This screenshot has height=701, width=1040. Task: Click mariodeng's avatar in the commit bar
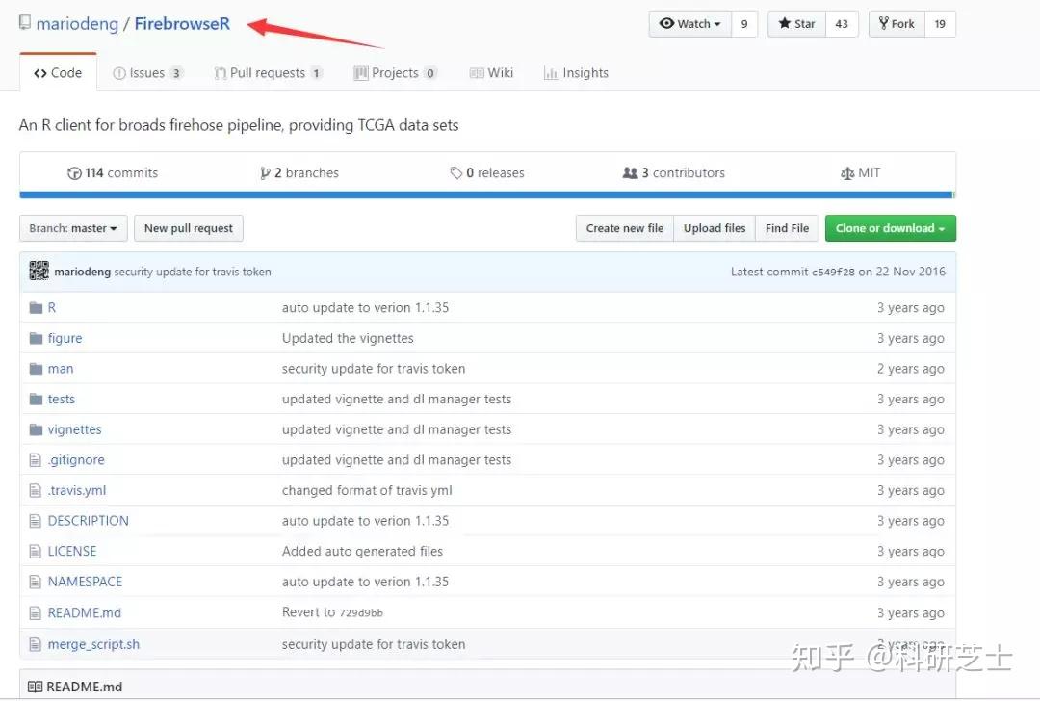(x=39, y=272)
